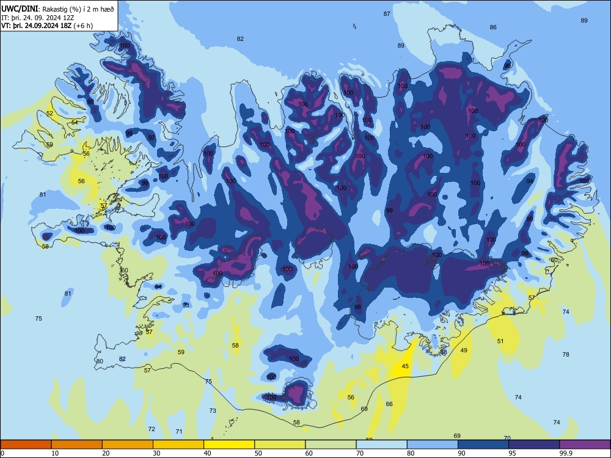This screenshot has width=611, height=458.
Task: Select the 20–30 legend color segment
Action: coord(128,445)
